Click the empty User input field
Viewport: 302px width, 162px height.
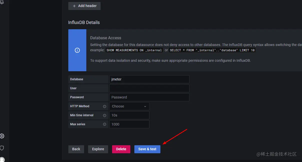(x=149, y=88)
